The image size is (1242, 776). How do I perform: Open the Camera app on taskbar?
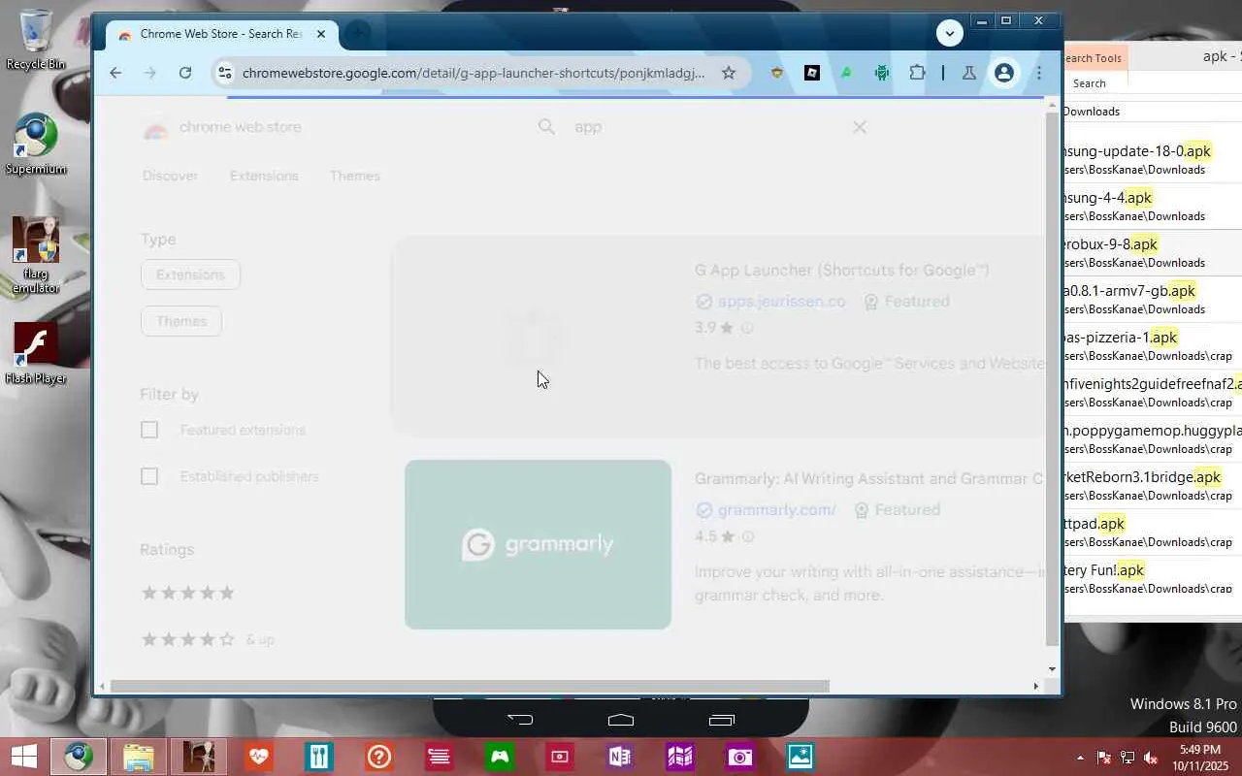tap(740, 757)
